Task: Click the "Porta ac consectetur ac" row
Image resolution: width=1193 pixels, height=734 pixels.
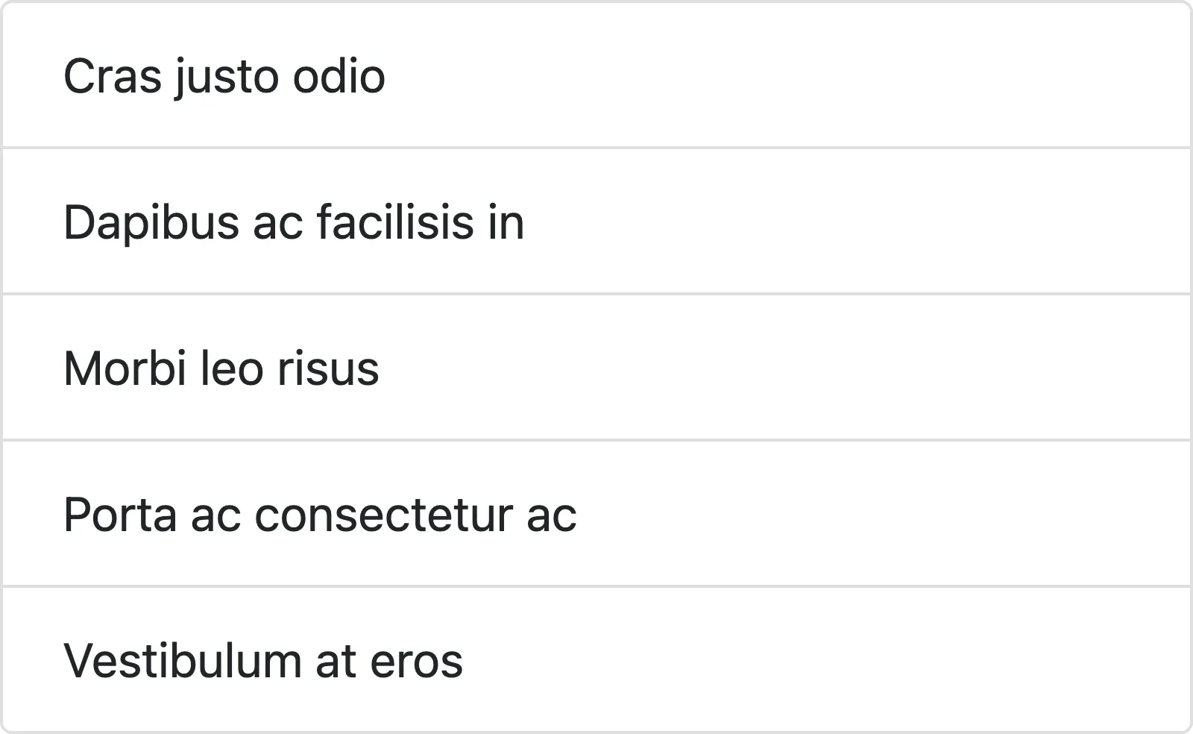Action: (596, 514)
